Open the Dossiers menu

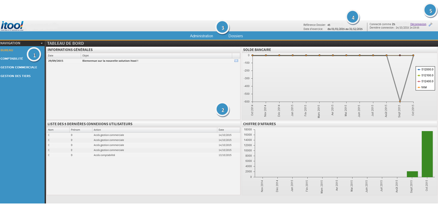tap(236, 36)
